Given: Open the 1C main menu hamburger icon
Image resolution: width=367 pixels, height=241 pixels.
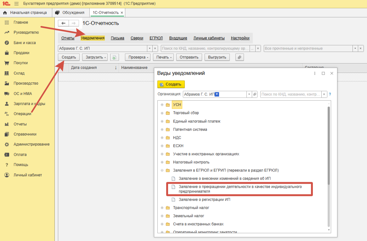Looking at the screenshot, I should (16, 3).
